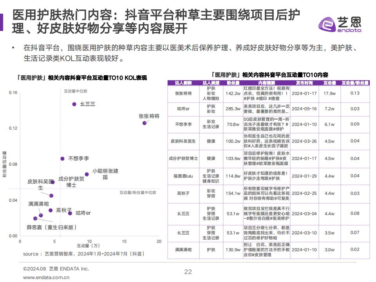376x282 pixels.
Task: Click the 114.8w follower count cell
Action: [233, 176]
